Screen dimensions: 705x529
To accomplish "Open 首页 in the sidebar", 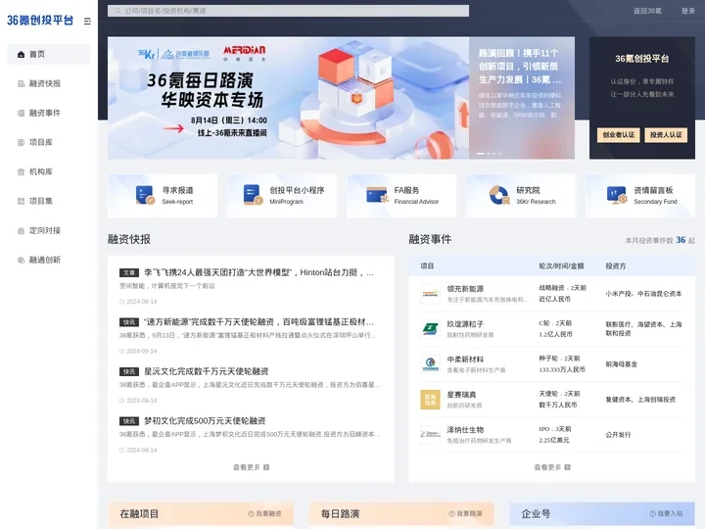I will [x=49, y=55].
